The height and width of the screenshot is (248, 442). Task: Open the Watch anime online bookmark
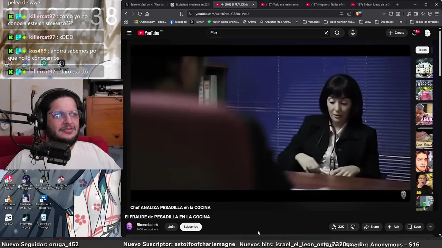click(223, 22)
